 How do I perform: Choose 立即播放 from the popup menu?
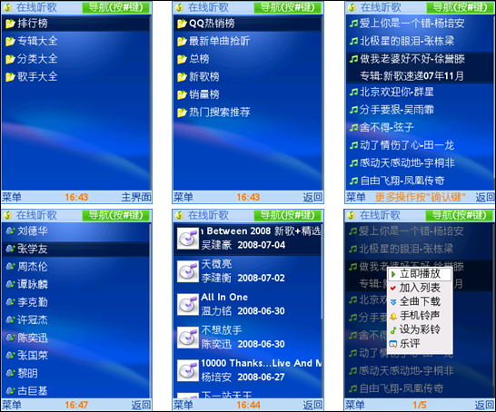(420, 274)
